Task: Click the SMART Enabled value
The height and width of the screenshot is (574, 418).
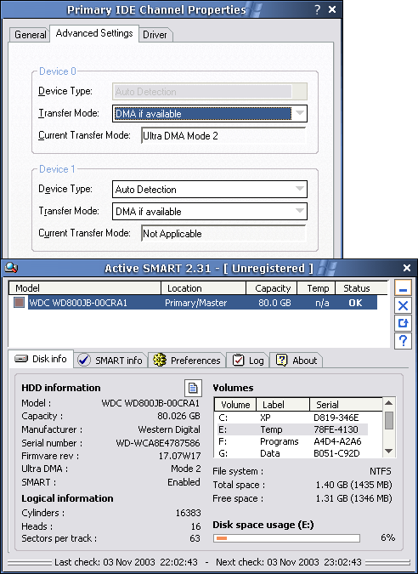Action: [x=184, y=482]
